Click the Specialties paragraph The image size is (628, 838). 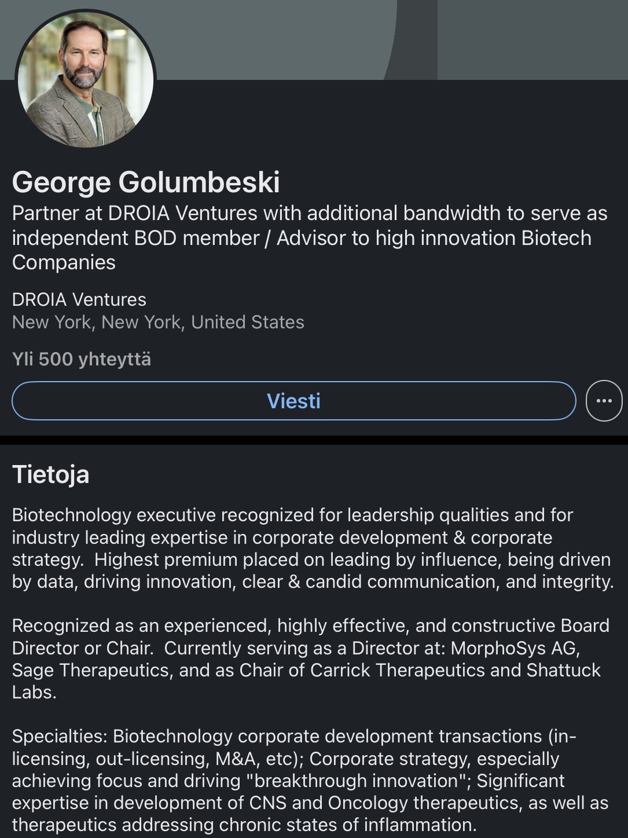pyautogui.click(x=310, y=780)
